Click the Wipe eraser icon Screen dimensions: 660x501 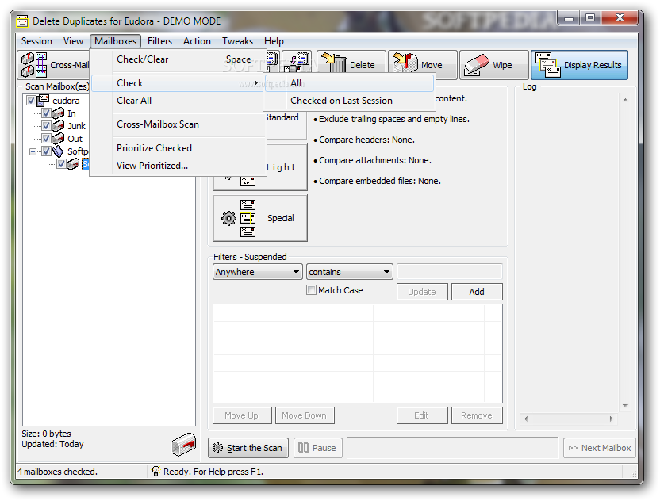[477, 65]
